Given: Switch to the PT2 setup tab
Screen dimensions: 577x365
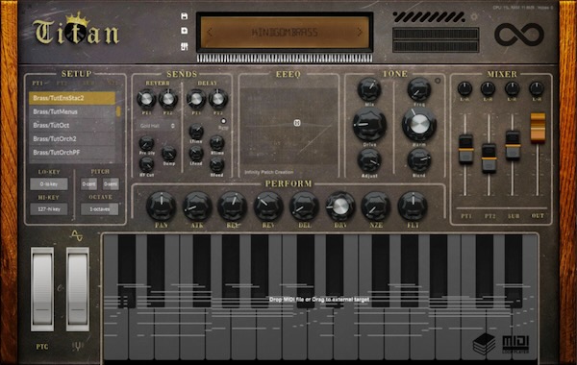Looking at the screenshot, I should (x=63, y=84).
